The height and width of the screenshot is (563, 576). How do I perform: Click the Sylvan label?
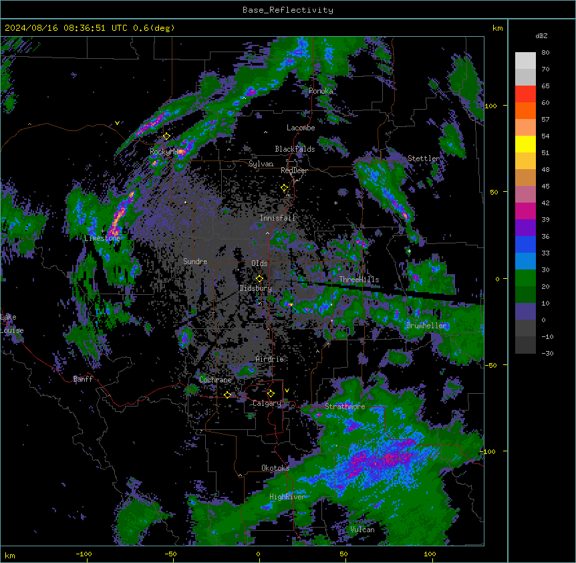261,164
